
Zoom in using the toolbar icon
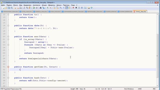[x=47, y=8]
